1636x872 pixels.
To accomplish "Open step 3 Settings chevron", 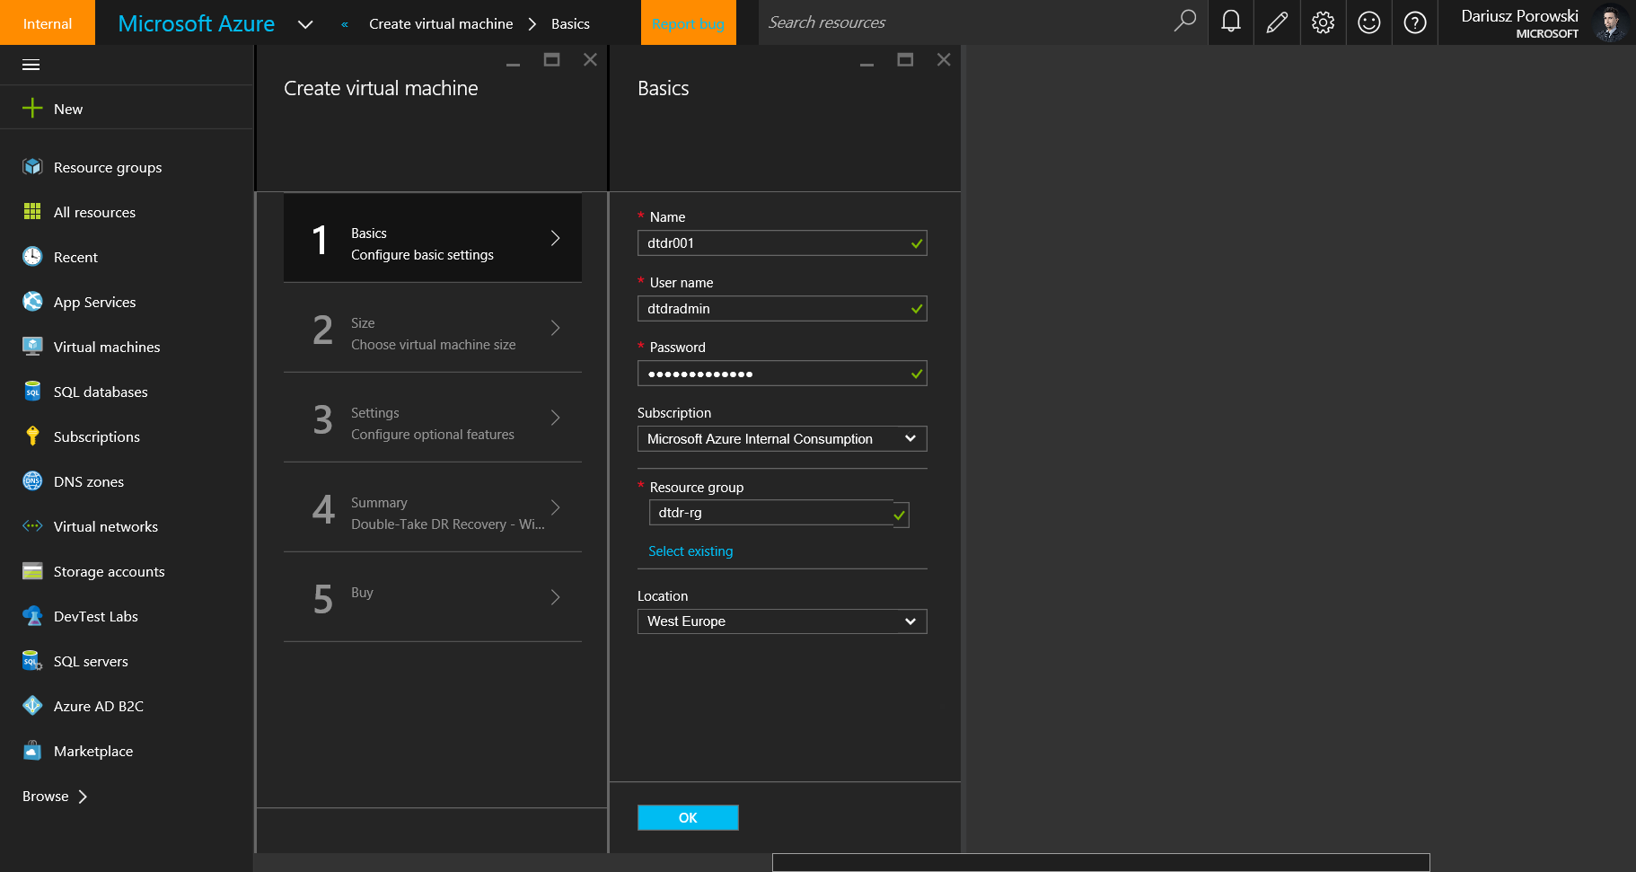I will (x=556, y=418).
